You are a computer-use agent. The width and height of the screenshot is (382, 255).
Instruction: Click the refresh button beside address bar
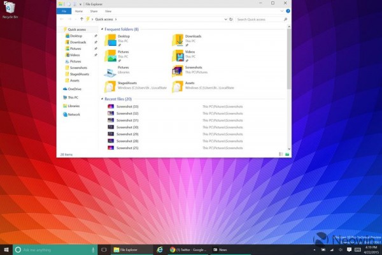coord(230,20)
